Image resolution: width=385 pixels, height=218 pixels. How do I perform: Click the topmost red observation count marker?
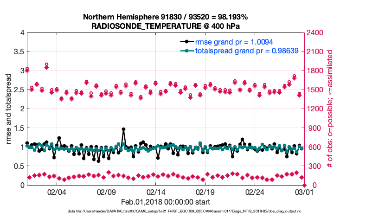click(x=47, y=65)
